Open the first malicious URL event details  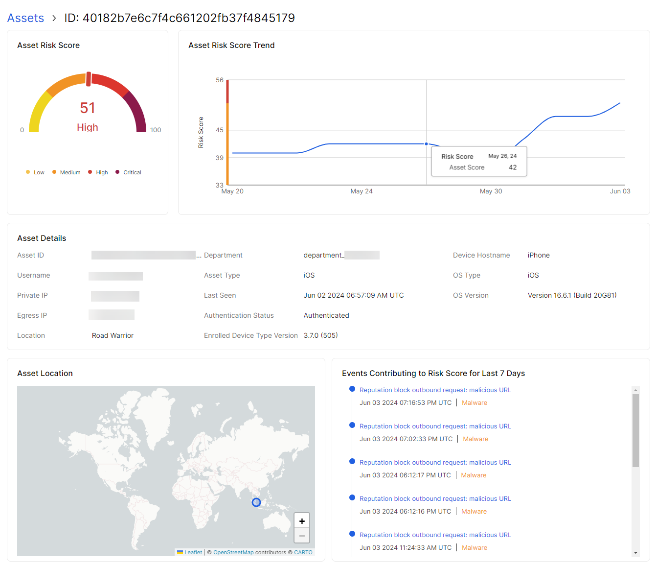(435, 390)
